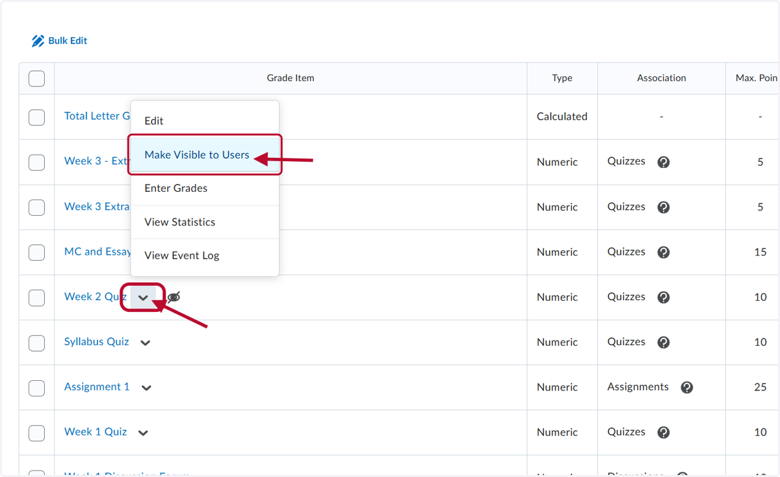Check the Total Letter Grade row checkbox

tap(37, 117)
